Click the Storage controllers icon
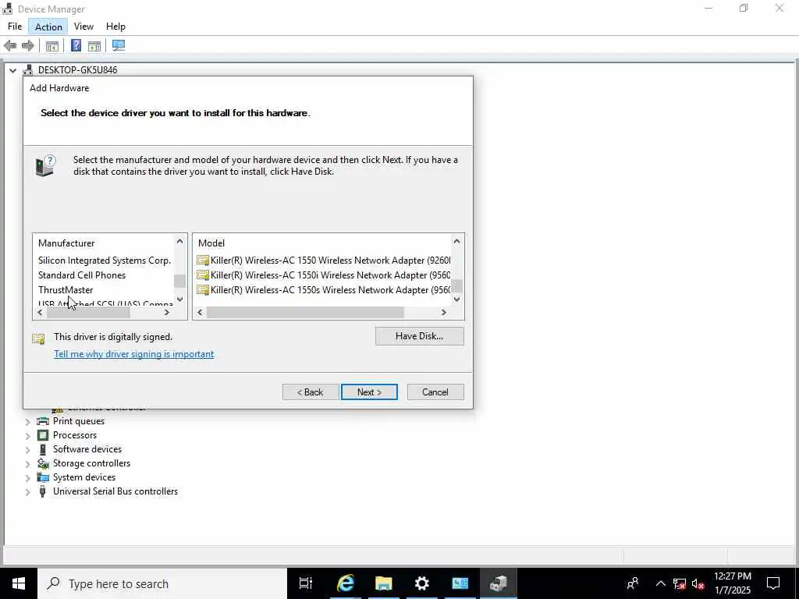 [x=43, y=463]
